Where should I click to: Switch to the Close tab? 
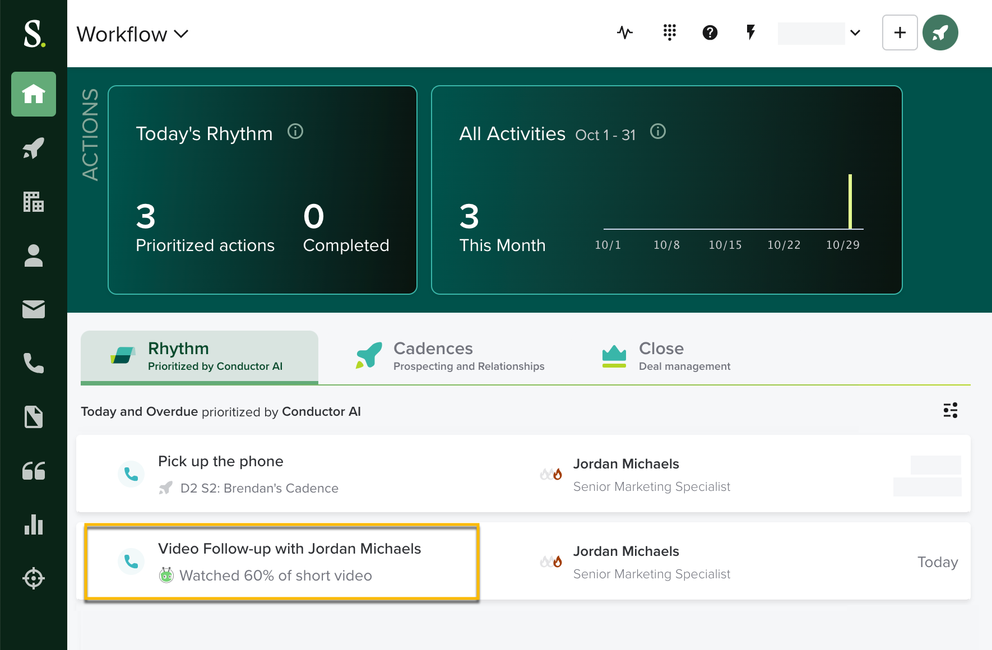(x=666, y=356)
